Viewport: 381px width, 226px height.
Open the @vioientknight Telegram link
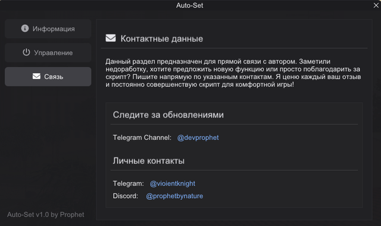pos(172,184)
